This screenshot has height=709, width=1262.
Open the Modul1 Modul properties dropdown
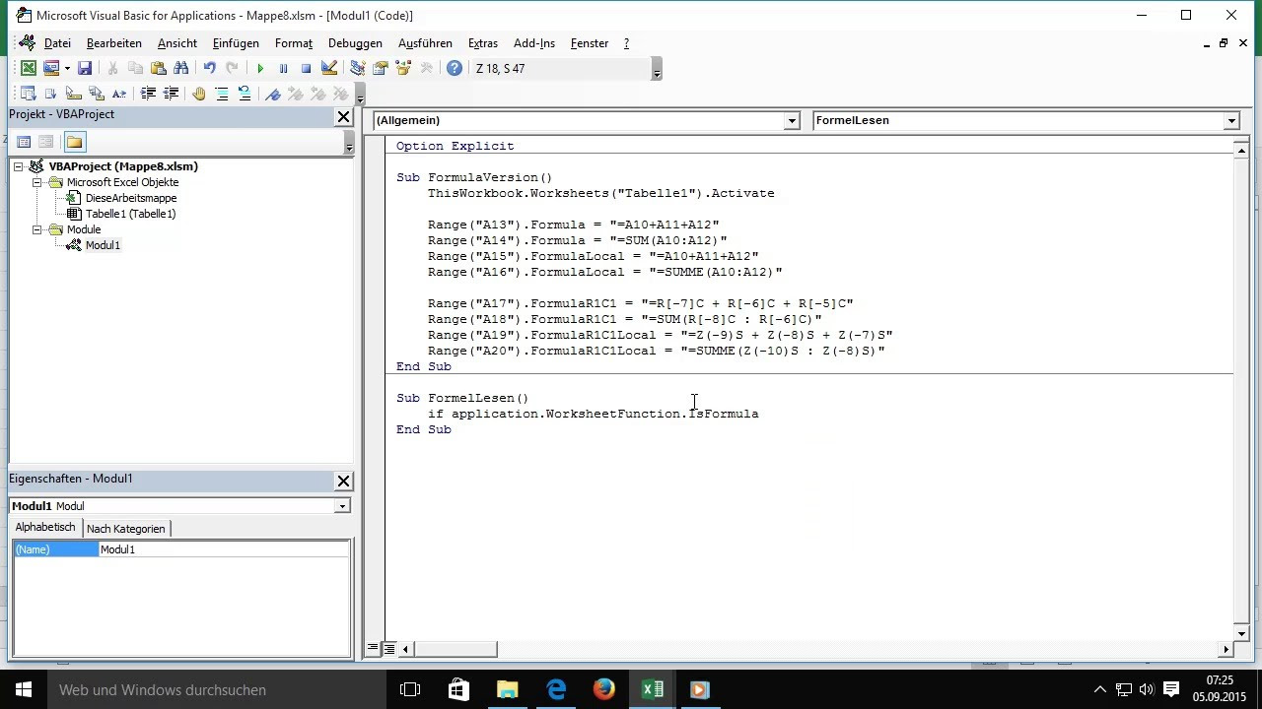[x=341, y=506]
